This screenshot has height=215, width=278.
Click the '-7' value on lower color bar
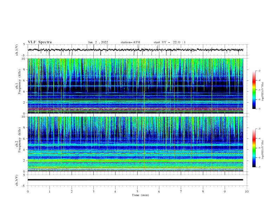pos(259,167)
